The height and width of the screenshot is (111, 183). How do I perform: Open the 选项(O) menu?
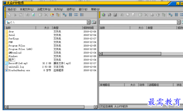[71, 9]
